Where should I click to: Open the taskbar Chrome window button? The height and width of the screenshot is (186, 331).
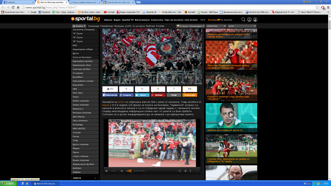[x=45, y=183]
